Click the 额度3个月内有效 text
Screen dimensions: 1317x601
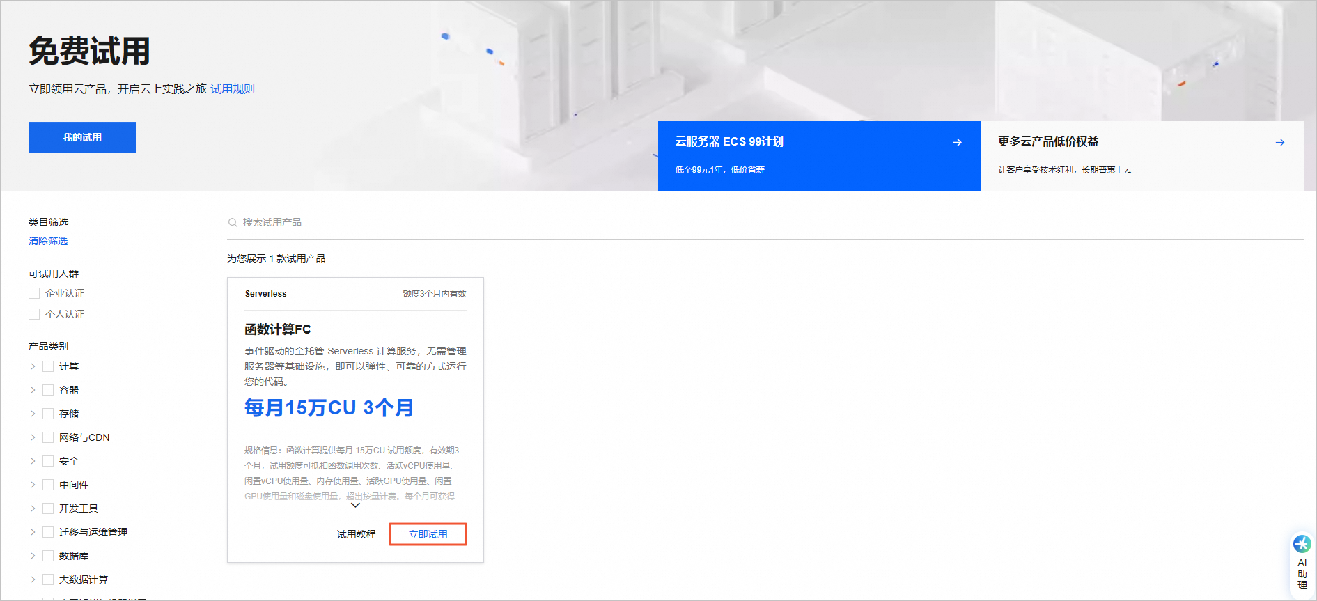click(435, 294)
